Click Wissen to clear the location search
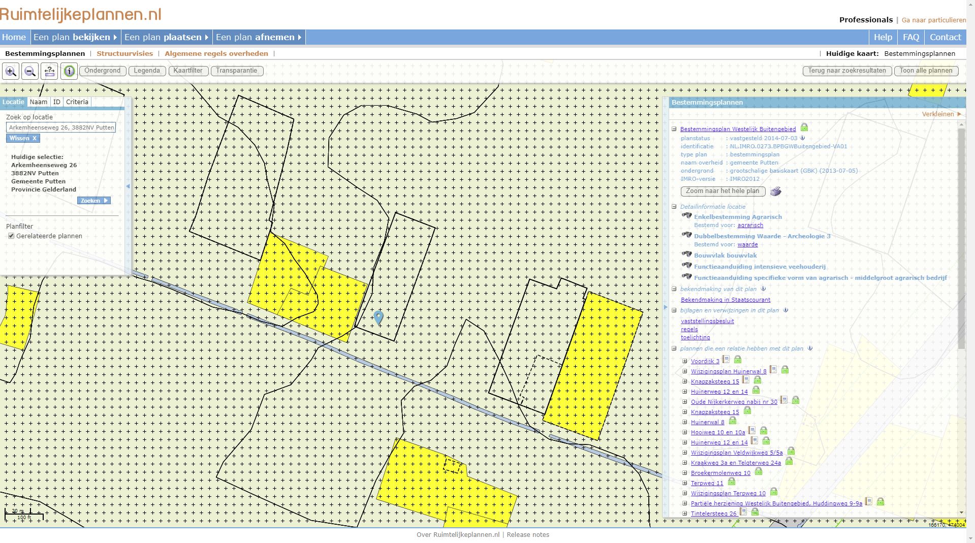This screenshot has width=975, height=543. coord(22,138)
